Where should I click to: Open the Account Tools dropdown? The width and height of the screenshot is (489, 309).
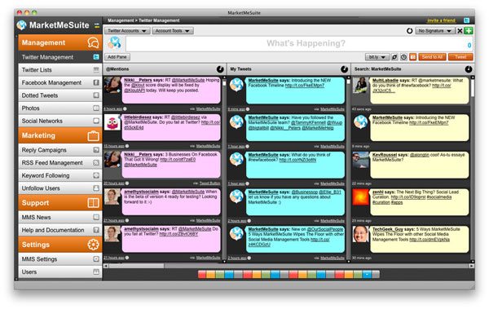(x=173, y=31)
